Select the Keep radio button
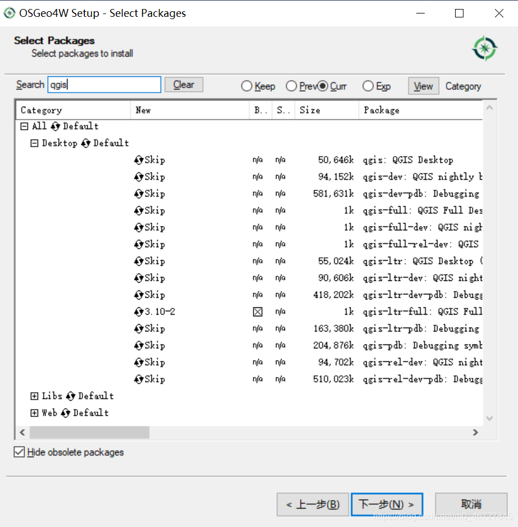This screenshot has height=527, width=518. tap(247, 86)
